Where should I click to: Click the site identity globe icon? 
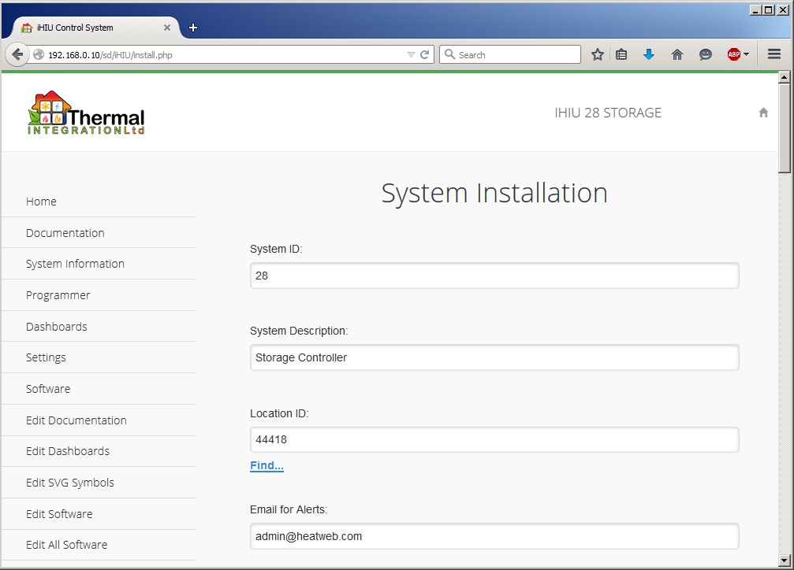(39, 54)
